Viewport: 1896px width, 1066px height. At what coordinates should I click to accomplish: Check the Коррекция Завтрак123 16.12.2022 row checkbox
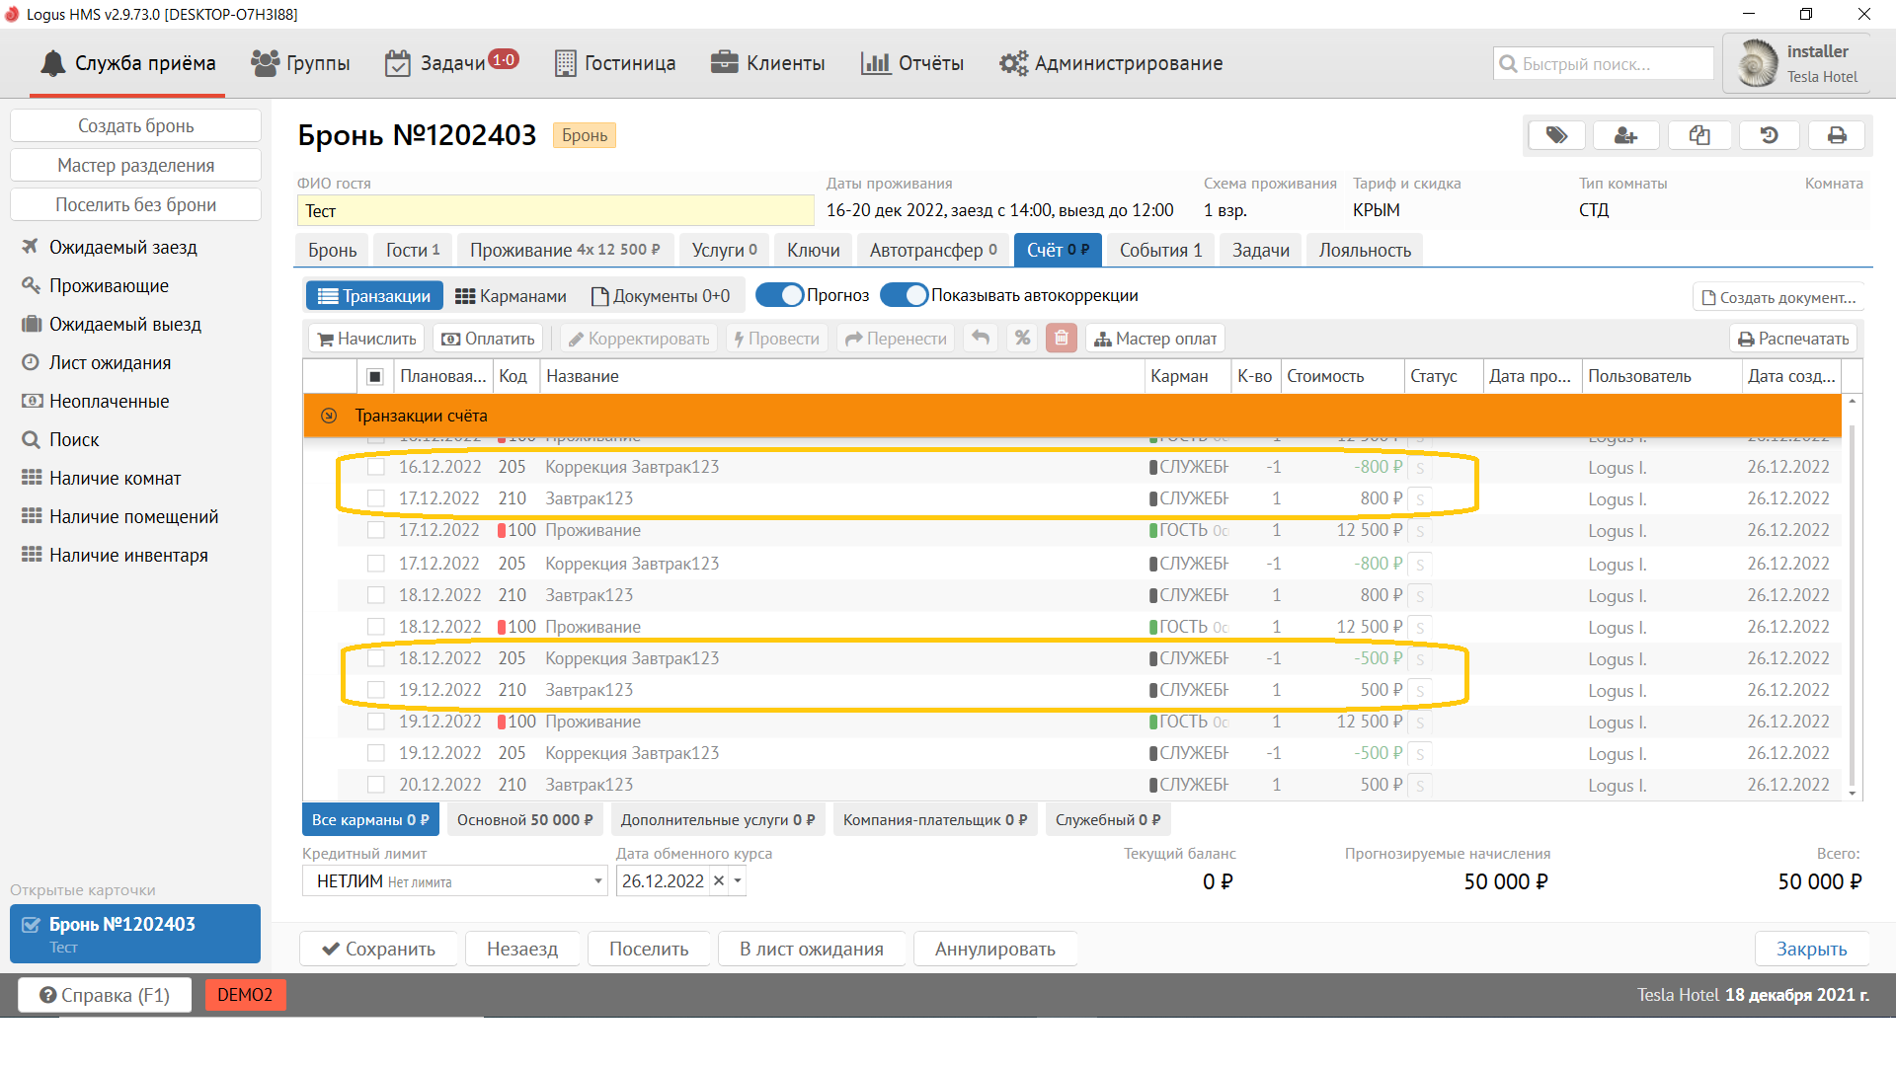pos(376,467)
